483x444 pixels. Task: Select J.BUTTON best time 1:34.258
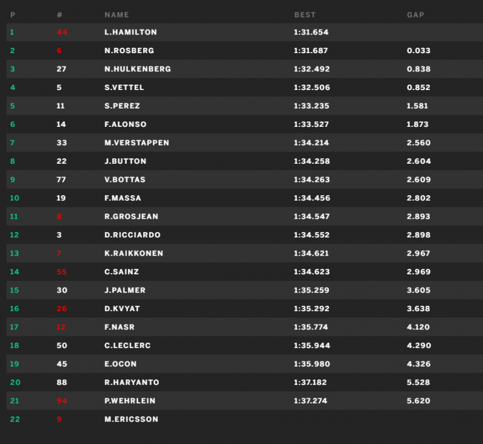[x=312, y=161]
